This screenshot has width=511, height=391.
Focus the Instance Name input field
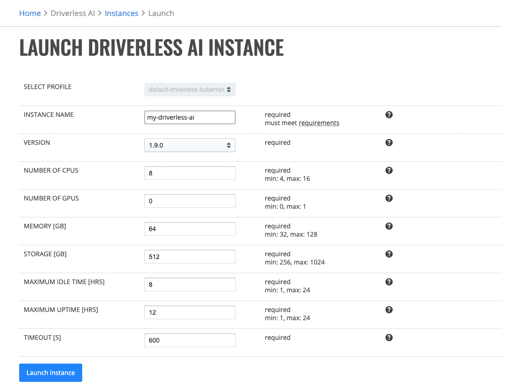pos(190,117)
